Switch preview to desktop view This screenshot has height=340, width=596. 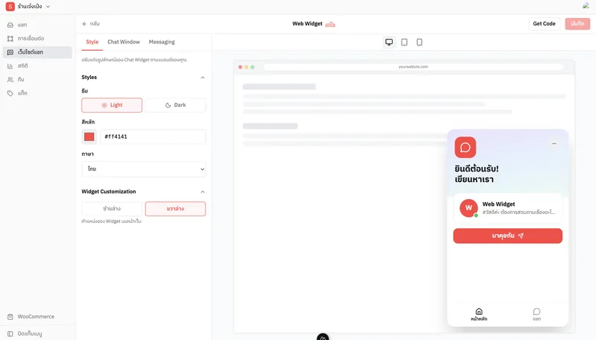pyautogui.click(x=389, y=42)
